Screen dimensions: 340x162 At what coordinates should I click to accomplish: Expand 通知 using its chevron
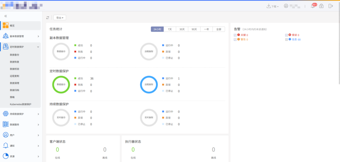[38, 146]
